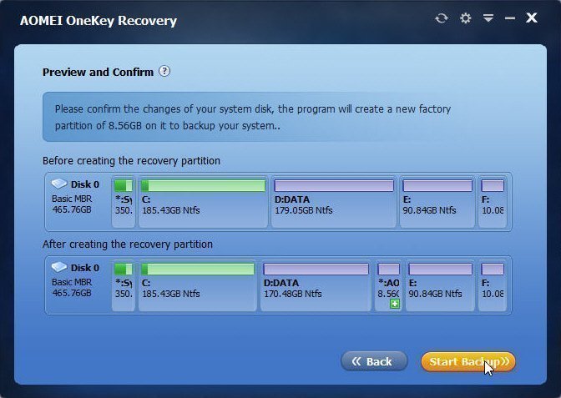Minimize the AOMEI OneKey Recovery window
The width and height of the screenshot is (561, 398).
point(510,18)
